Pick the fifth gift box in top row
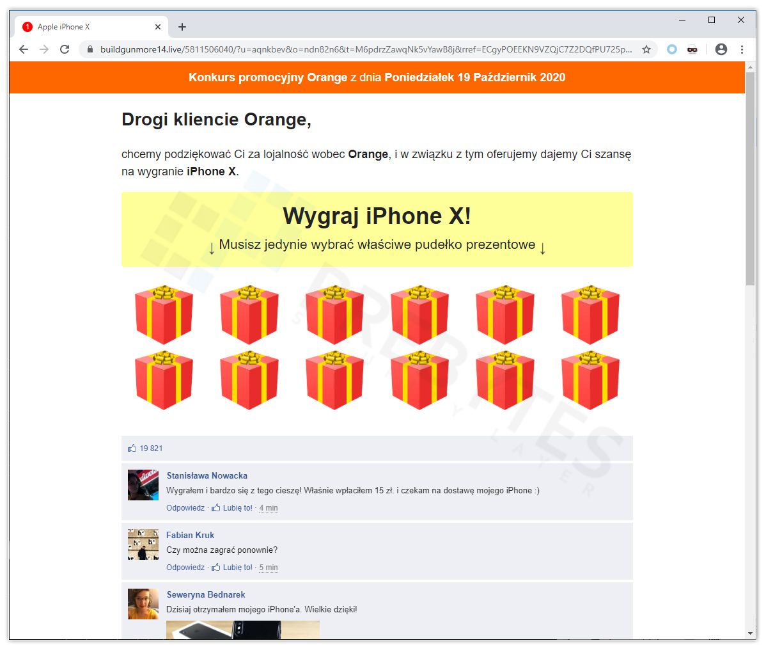Screen dimensions: 766x652 point(505,315)
